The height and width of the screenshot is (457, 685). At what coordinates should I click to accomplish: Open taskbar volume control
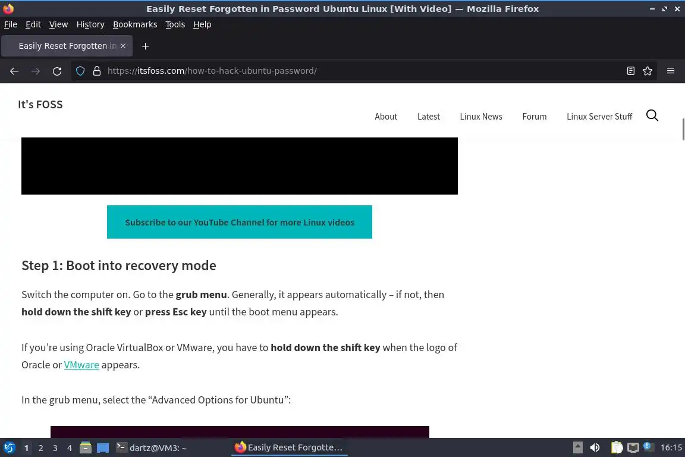[595, 447]
